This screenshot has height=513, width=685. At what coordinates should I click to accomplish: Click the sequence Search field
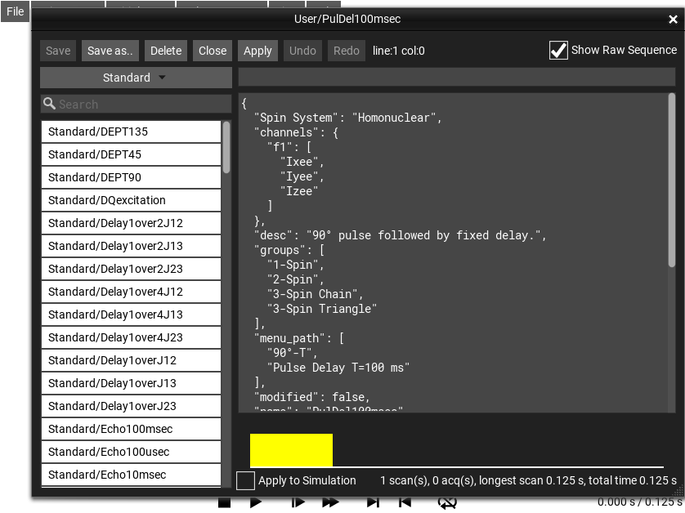[136, 105]
